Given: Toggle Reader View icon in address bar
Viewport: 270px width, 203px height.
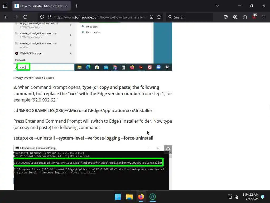Looking at the screenshot, I should (x=152, y=17).
